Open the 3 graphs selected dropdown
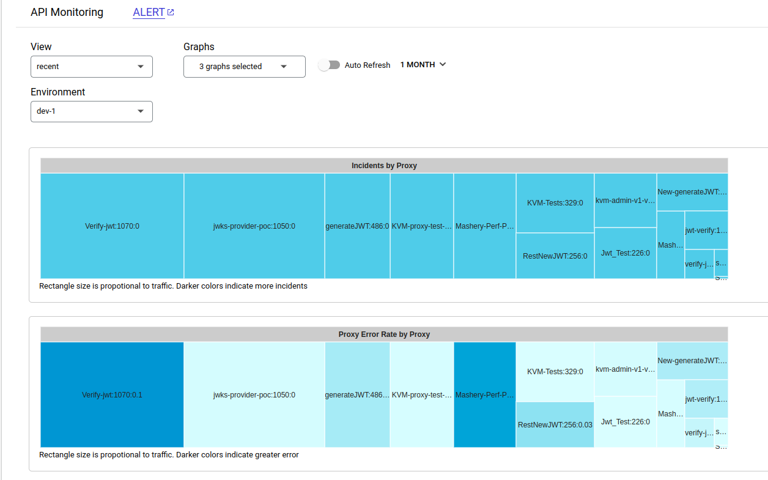 click(245, 67)
